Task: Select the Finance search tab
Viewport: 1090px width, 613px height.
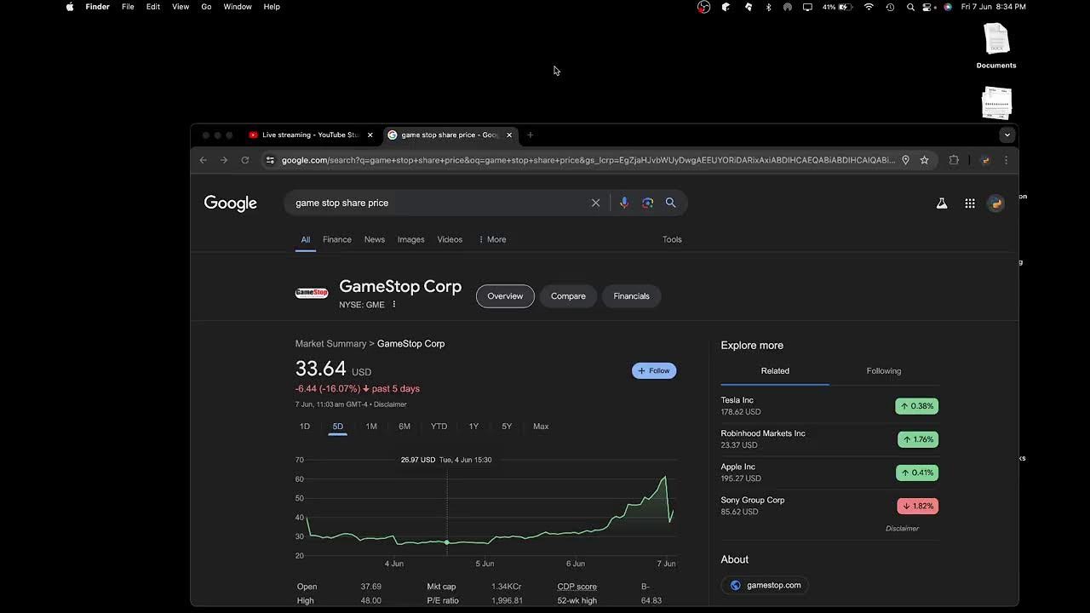Action: 337,239
